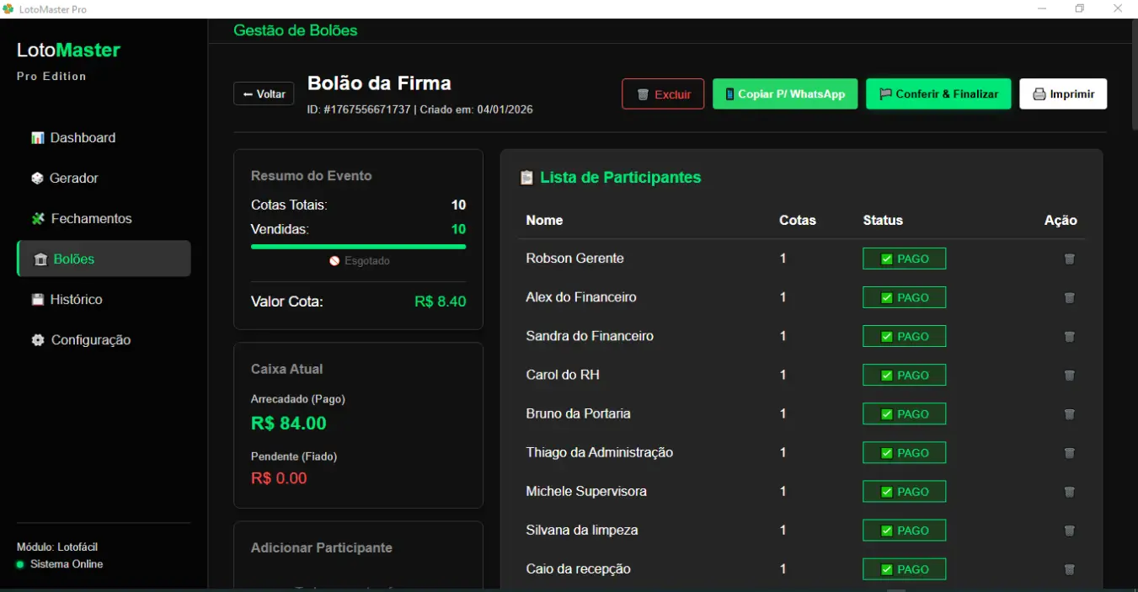The height and width of the screenshot is (592, 1138).
Task: Toggle PAGO status for Thiago da Administração
Action: tap(904, 453)
